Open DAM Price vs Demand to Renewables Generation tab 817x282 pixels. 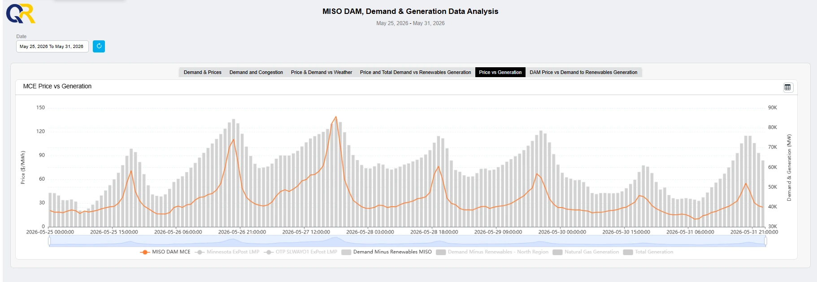pyautogui.click(x=583, y=72)
